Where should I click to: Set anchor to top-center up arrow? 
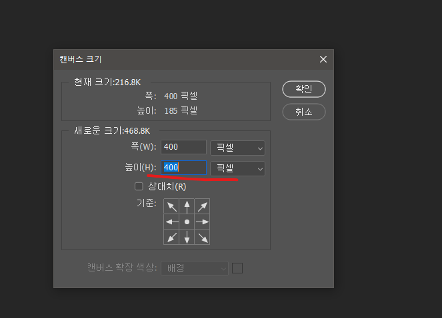point(187,206)
